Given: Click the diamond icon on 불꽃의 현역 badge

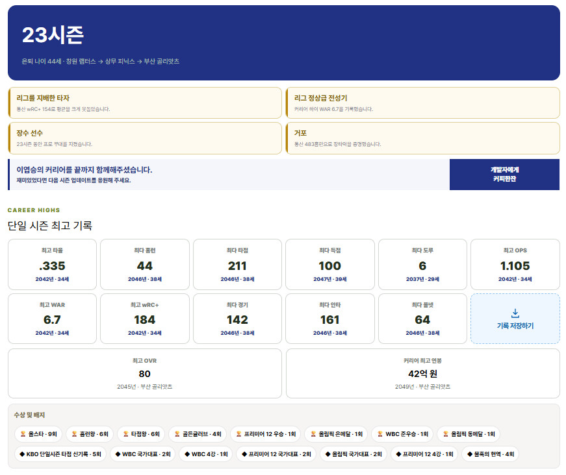Looking at the screenshot, I should click(x=470, y=454).
